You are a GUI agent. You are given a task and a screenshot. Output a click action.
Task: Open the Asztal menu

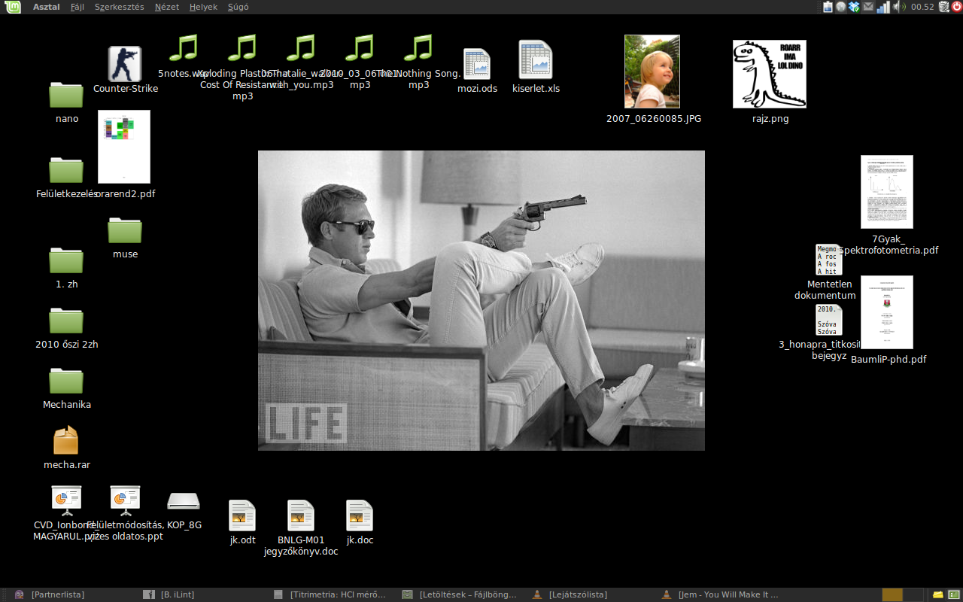click(47, 7)
